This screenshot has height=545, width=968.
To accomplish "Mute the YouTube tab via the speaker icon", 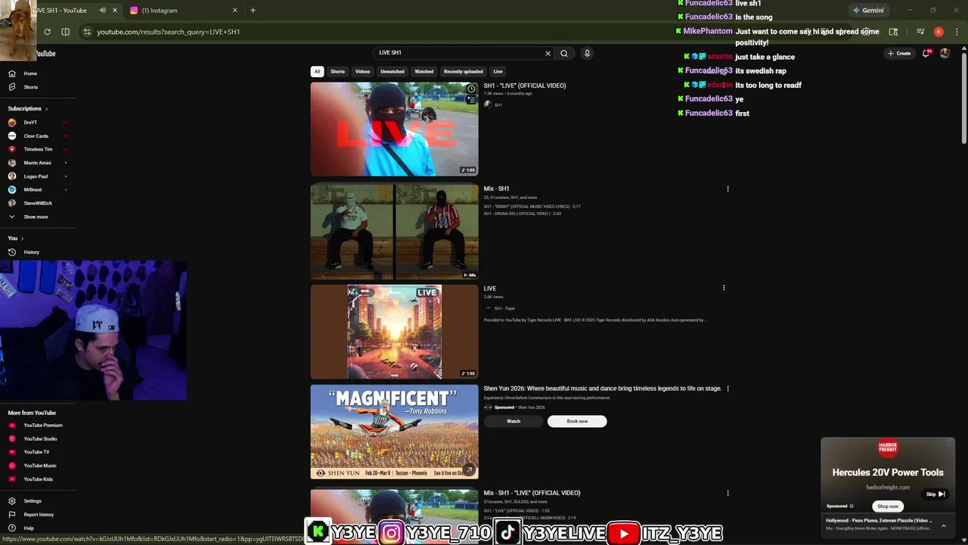I will [x=102, y=11].
